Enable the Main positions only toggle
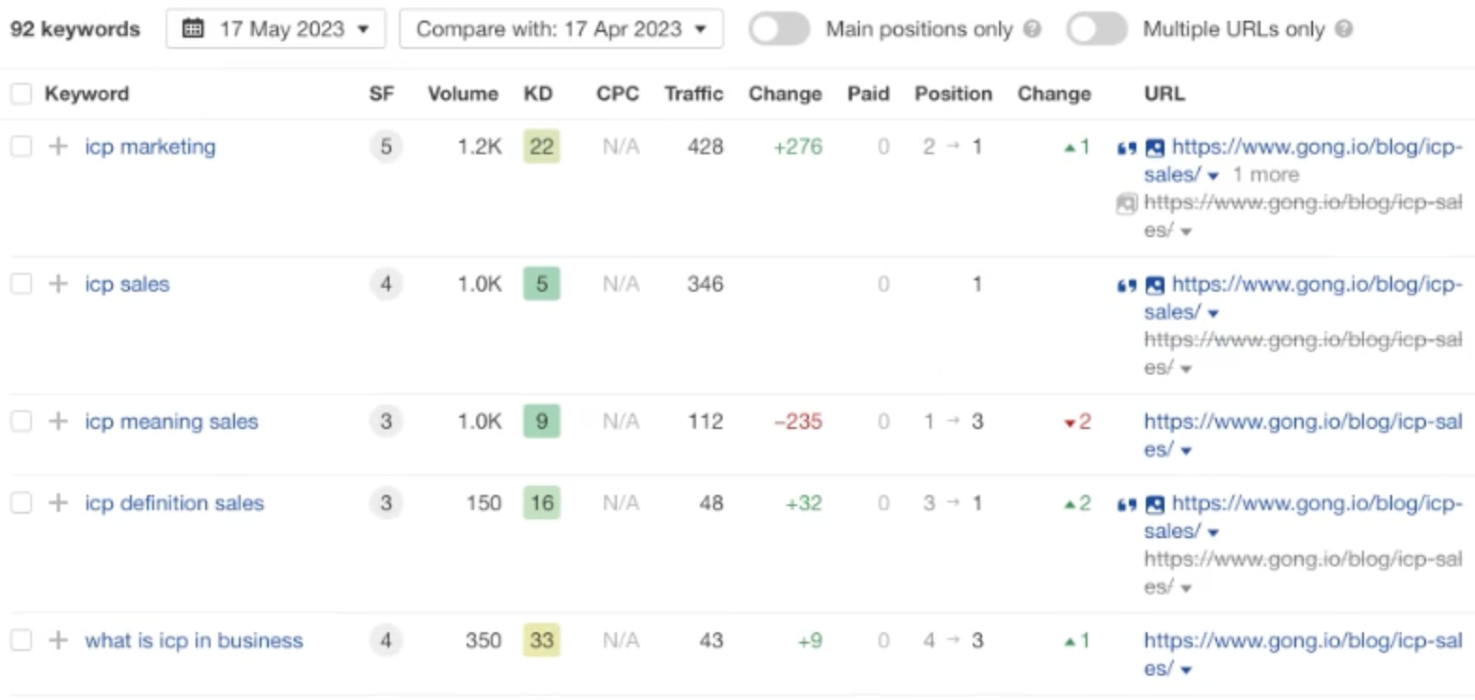Viewport: 1475px width, 700px height. [779, 29]
